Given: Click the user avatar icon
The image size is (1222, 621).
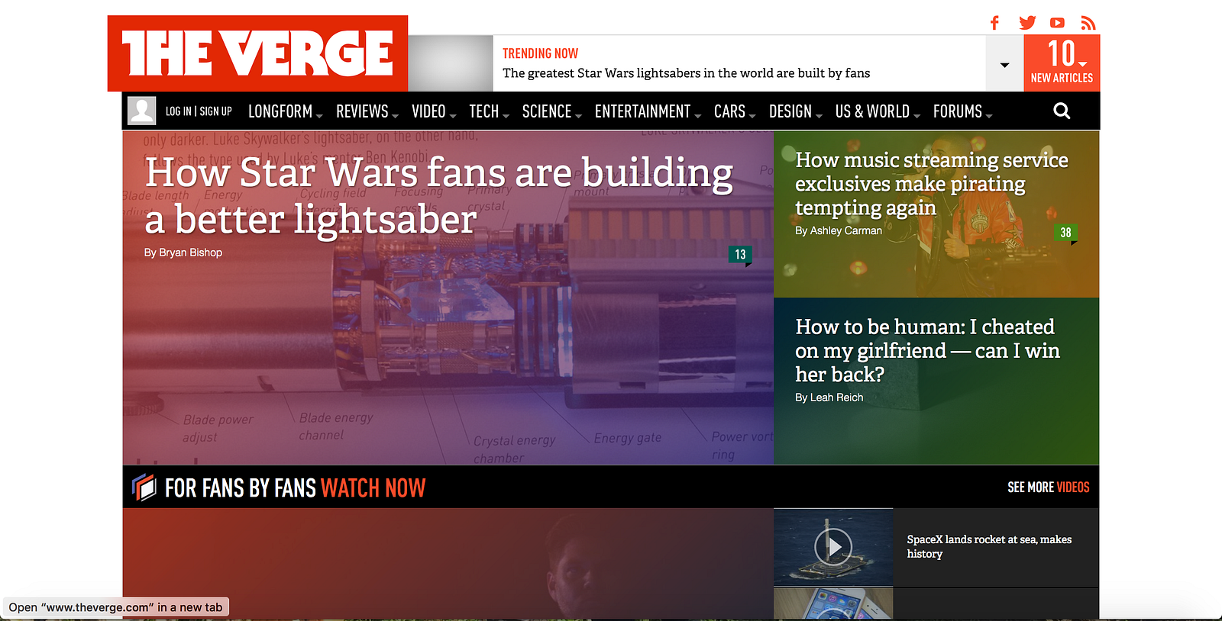Looking at the screenshot, I should [141, 111].
